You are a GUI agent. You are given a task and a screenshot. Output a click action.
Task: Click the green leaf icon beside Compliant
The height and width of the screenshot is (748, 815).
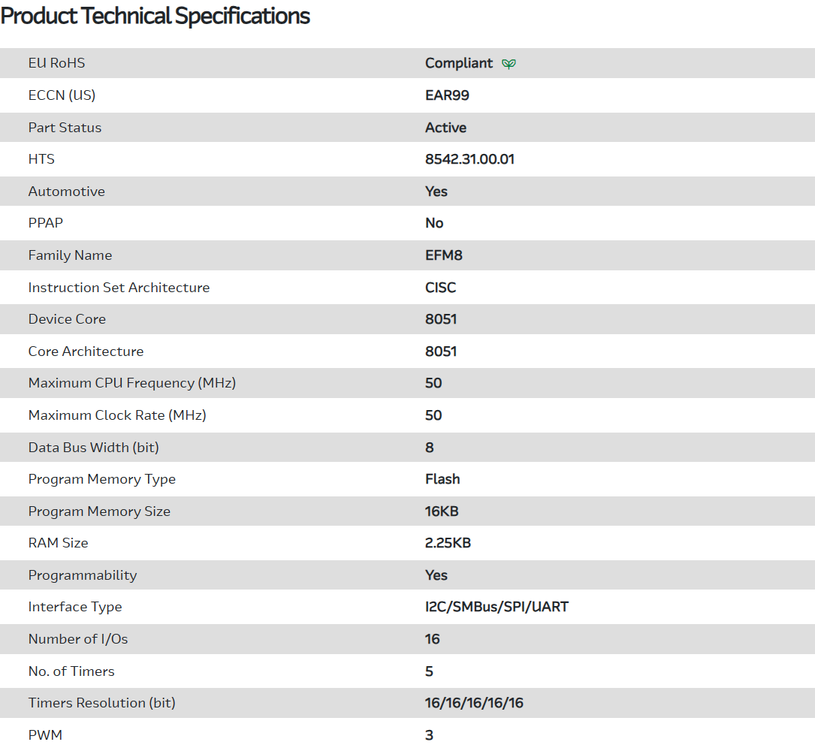(x=509, y=64)
